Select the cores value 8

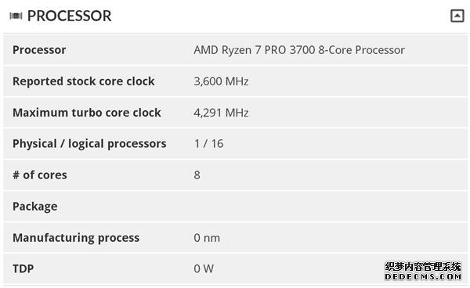coord(197,175)
